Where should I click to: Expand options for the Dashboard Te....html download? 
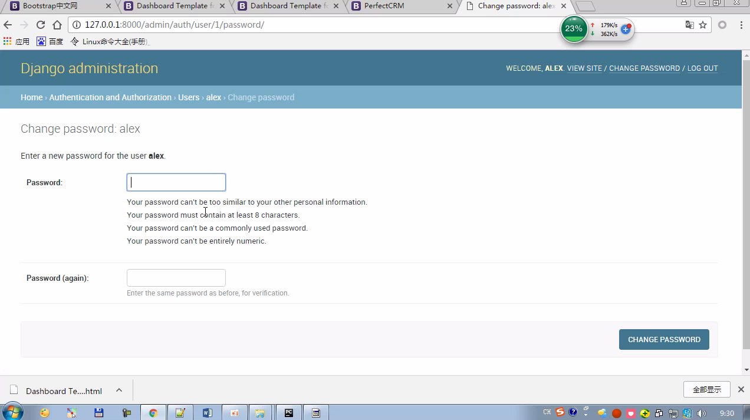coord(119,391)
